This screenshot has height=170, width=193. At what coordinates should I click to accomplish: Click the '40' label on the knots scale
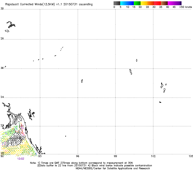tap(167, 7)
